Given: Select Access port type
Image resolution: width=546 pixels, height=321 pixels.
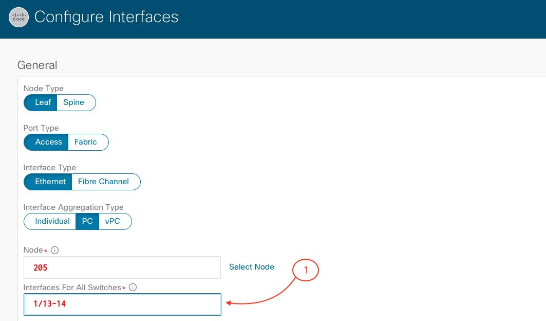Looking at the screenshot, I should tap(48, 142).
